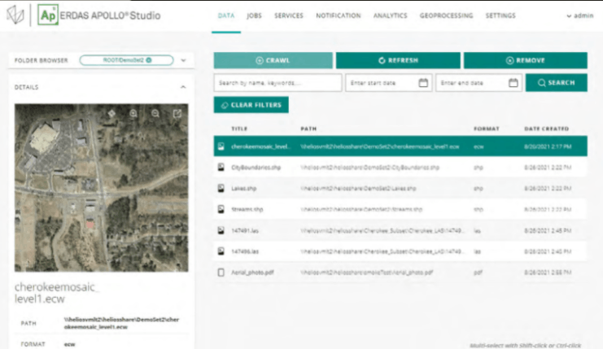Image resolution: width=603 pixels, height=349 pixels.
Task: Click the Hexagon logo icon
Action: pyautogui.click(x=15, y=15)
